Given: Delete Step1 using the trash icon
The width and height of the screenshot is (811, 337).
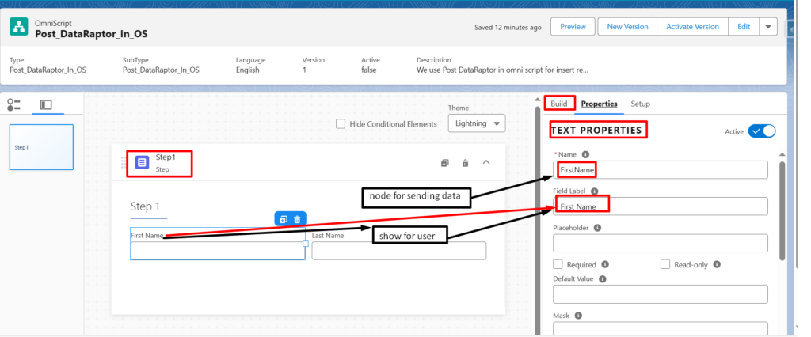Looking at the screenshot, I should (466, 163).
